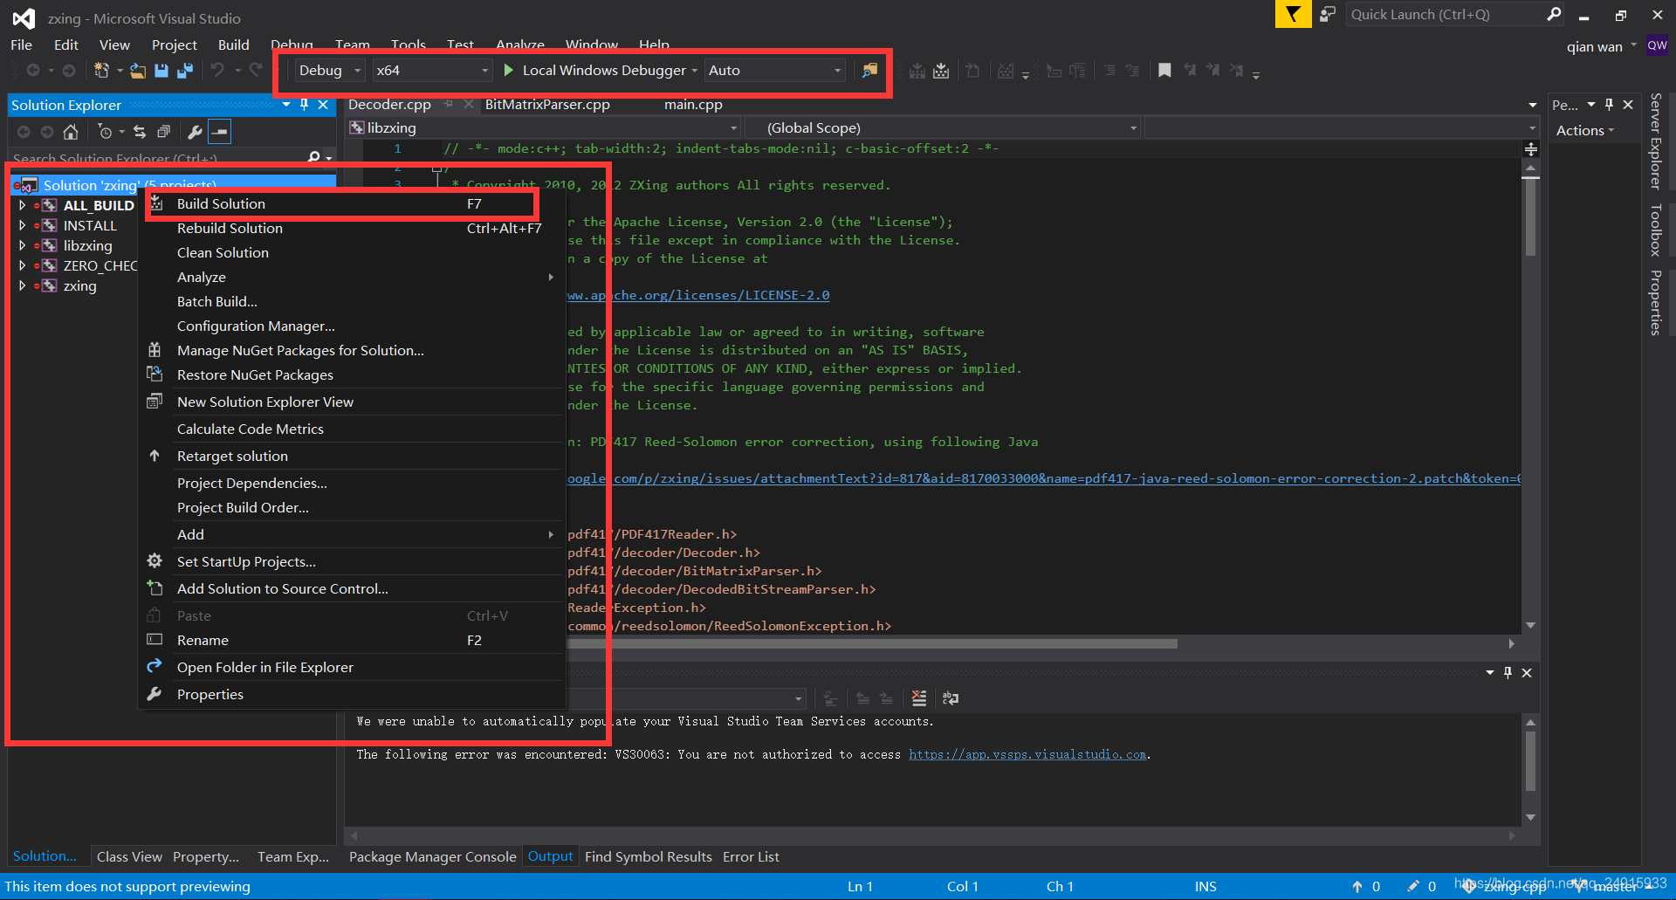
Task: Open the Class View tab
Action: click(x=129, y=857)
